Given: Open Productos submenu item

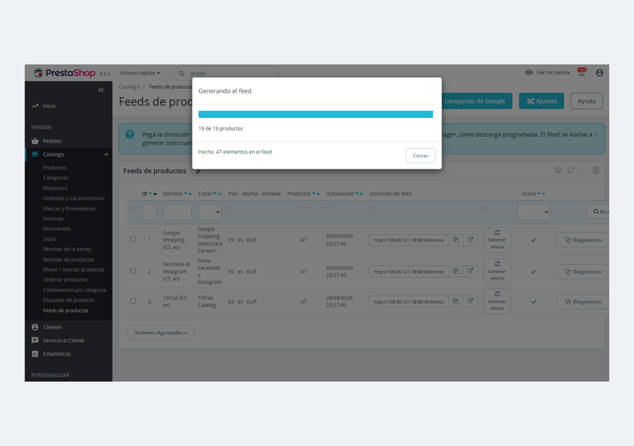Looking at the screenshot, I should click(55, 168).
